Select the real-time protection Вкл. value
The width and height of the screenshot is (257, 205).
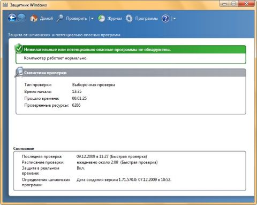[x=81, y=168]
